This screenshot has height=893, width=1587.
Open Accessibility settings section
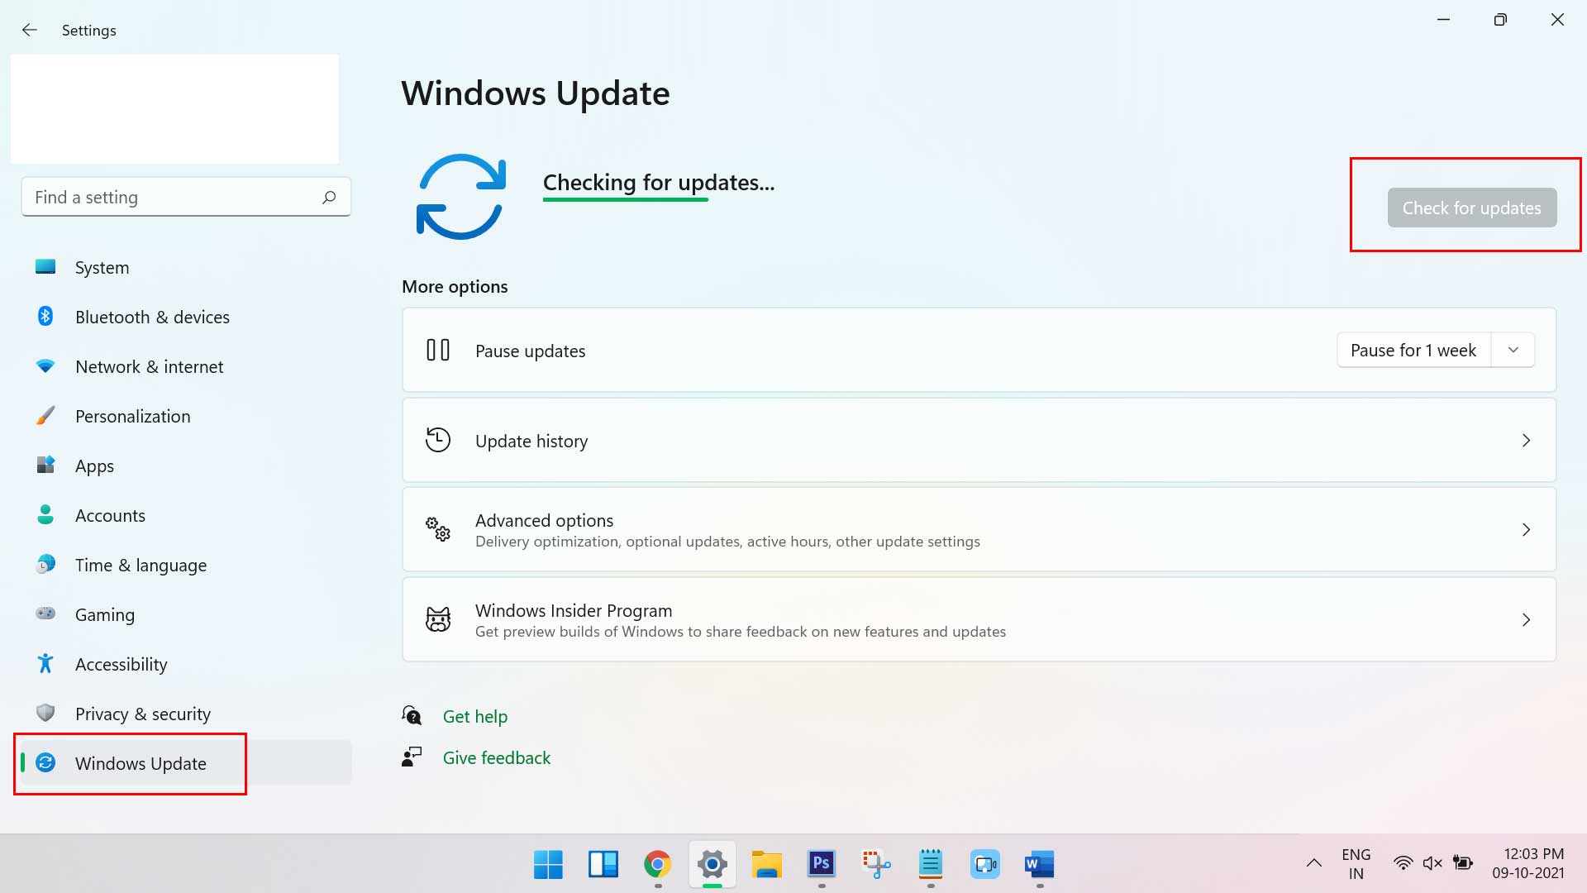121,663
